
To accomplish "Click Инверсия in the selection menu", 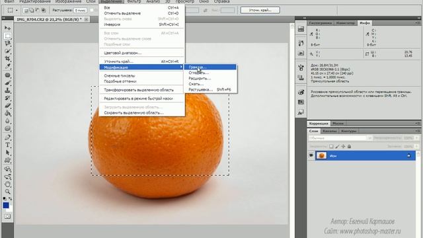I will coord(141,24).
